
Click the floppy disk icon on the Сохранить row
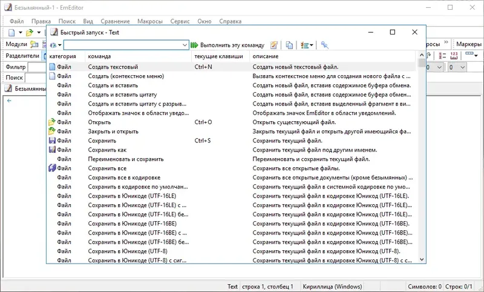pos(52,141)
